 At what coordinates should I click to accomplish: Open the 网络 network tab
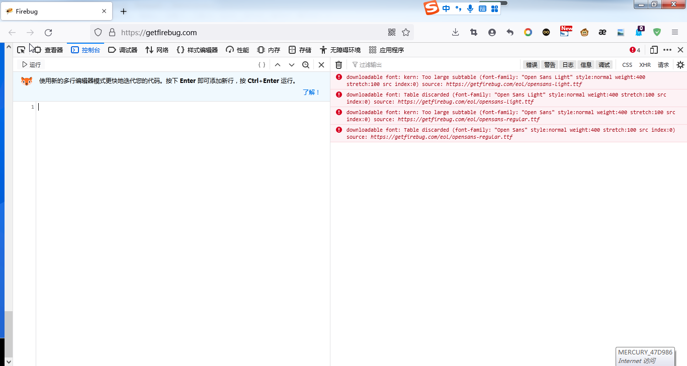[x=157, y=50]
